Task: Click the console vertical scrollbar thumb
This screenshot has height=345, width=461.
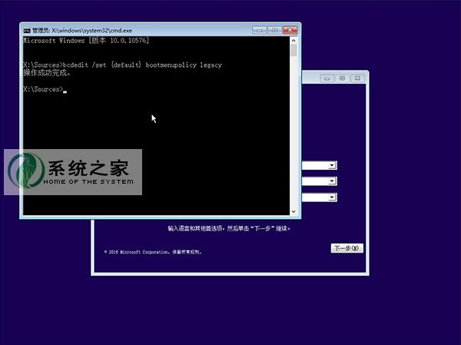Action: (x=294, y=51)
